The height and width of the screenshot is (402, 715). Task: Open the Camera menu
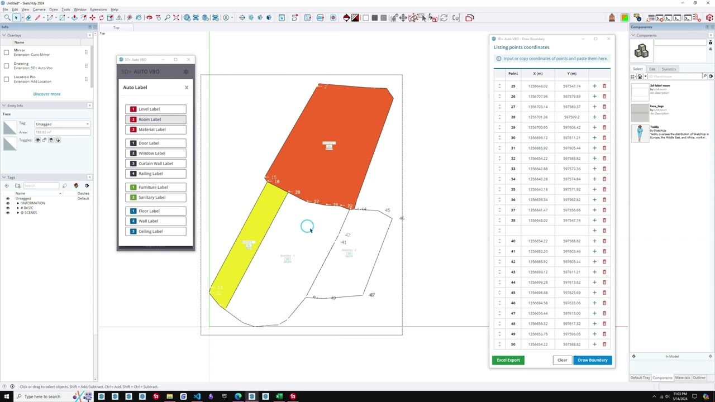coord(39,9)
